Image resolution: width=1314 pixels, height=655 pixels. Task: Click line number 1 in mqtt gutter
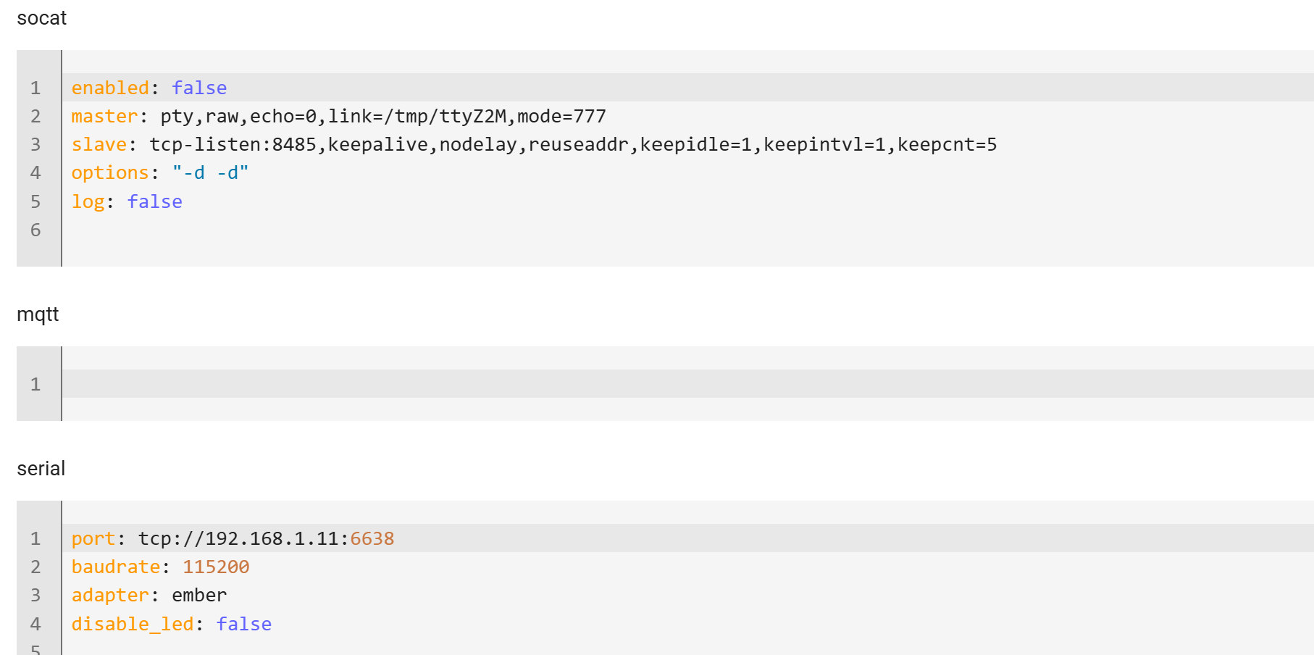tap(35, 384)
